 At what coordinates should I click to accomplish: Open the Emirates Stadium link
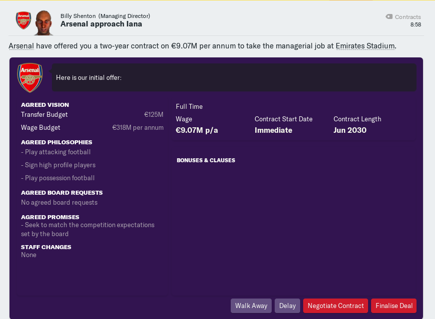coord(365,46)
